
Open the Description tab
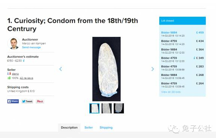pyautogui.click(x=69, y=128)
